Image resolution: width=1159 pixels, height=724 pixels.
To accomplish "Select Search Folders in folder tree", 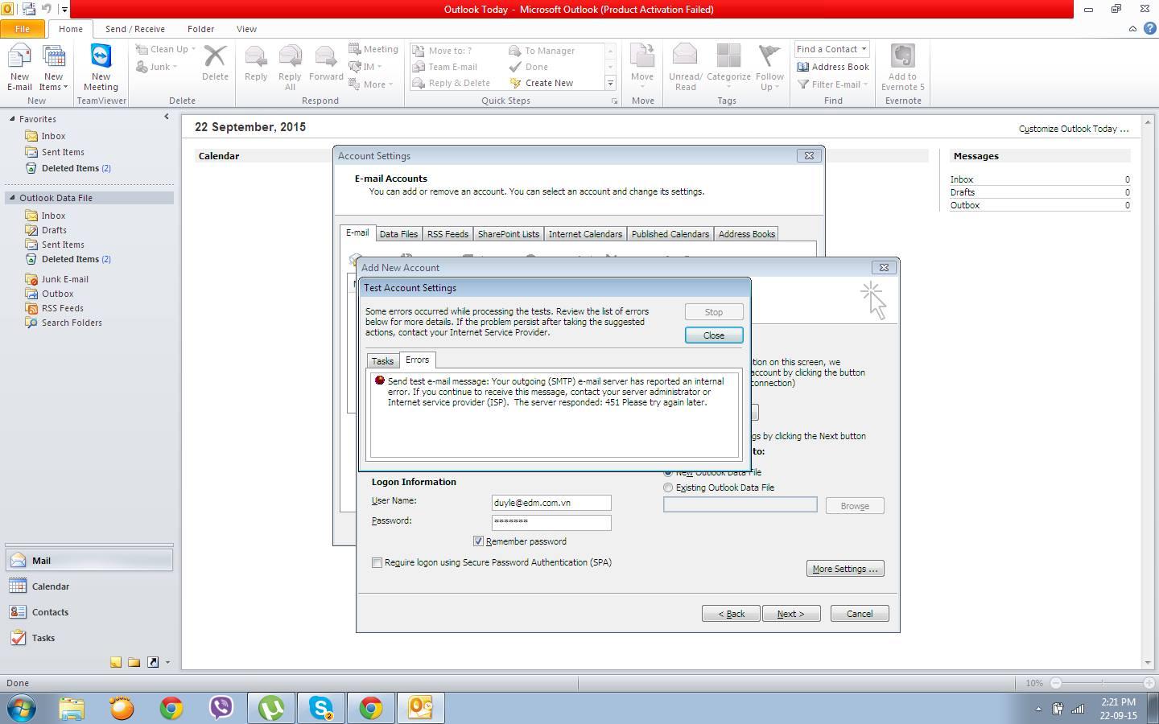I will 72,323.
